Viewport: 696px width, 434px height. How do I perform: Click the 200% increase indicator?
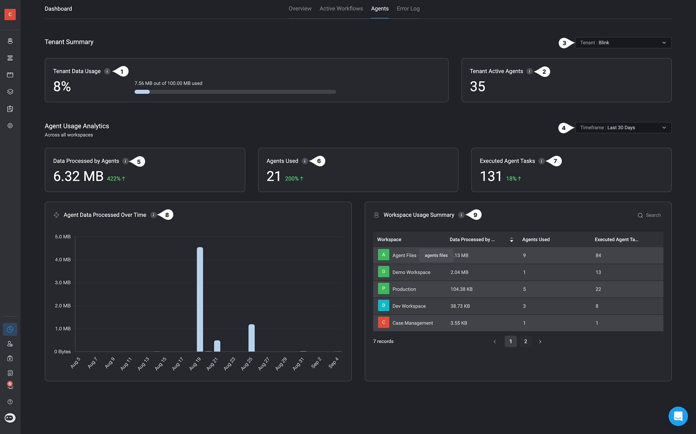[x=294, y=179]
